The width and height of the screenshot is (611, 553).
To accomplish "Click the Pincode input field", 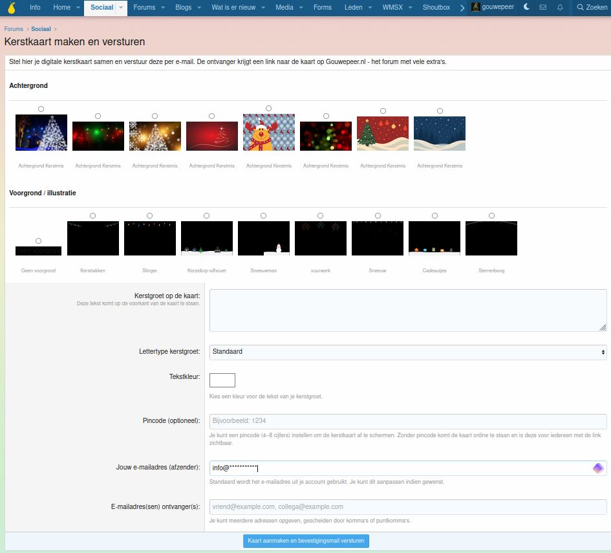I will pyautogui.click(x=408, y=421).
